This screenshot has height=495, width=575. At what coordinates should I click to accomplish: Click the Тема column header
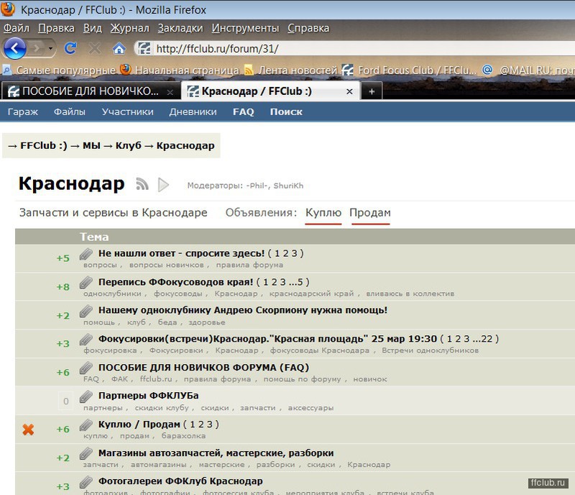tap(94, 237)
